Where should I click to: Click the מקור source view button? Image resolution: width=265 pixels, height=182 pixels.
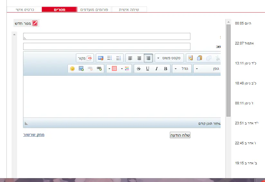pyautogui.click(x=85, y=58)
